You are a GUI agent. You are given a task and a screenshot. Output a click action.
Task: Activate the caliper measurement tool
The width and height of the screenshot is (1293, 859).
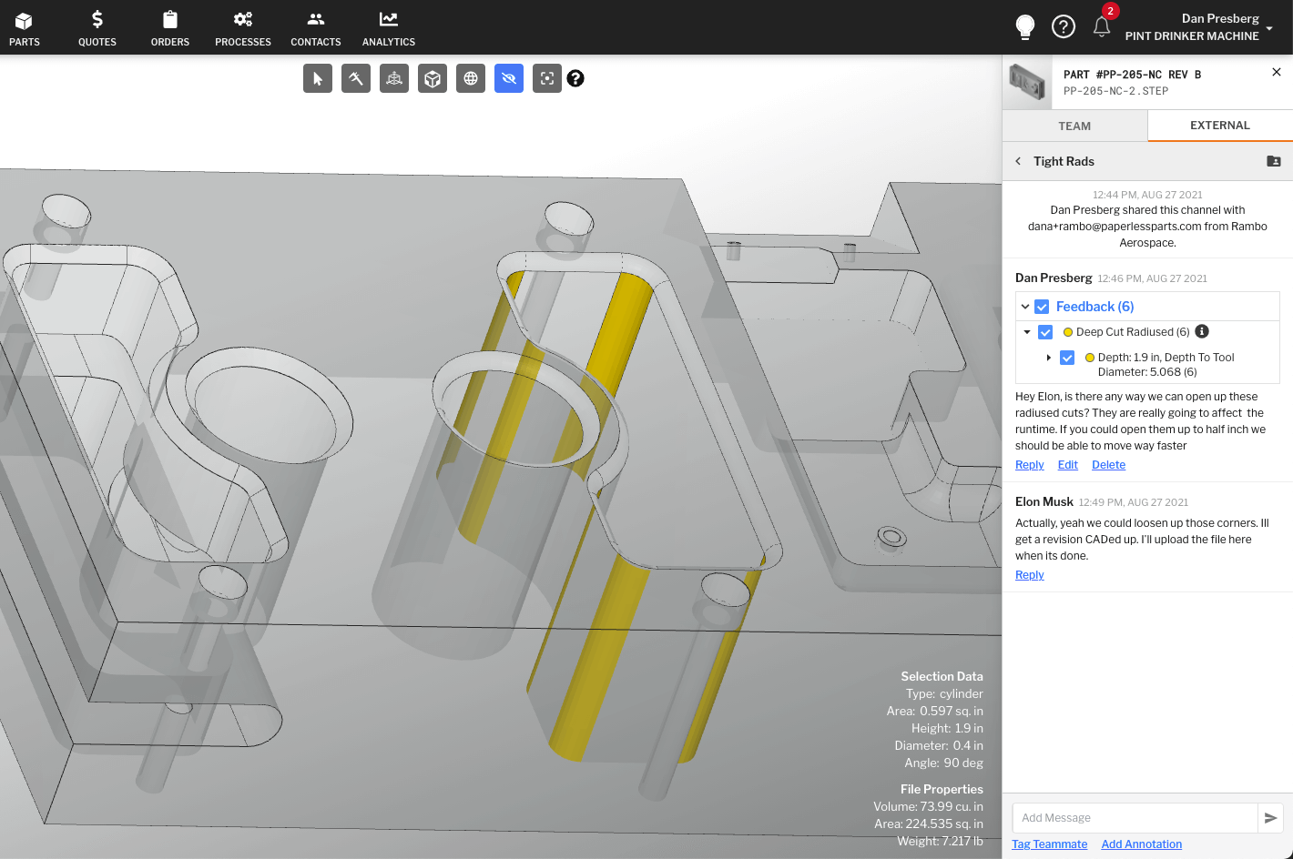click(355, 78)
